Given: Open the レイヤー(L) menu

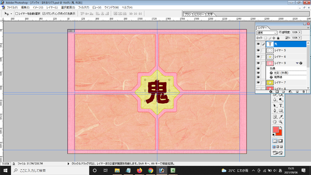Looking at the screenshot, I should point(52,7).
